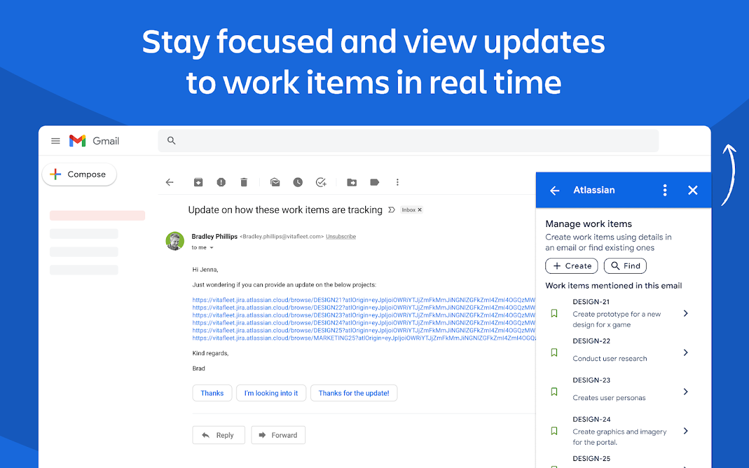Compose a new email
Screen dimensions: 749x468
(80, 174)
